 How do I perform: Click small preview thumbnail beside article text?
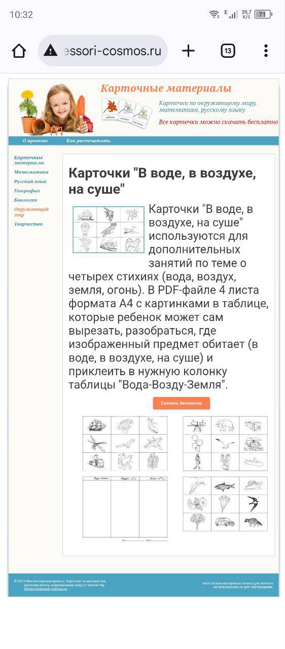pos(109,230)
